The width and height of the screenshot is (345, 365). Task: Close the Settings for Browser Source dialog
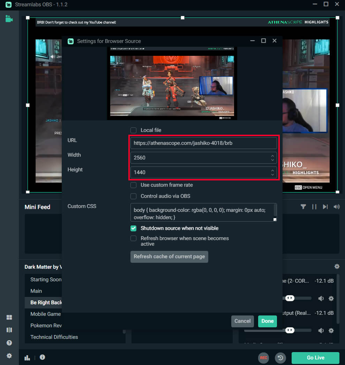click(x=275, y=41)
